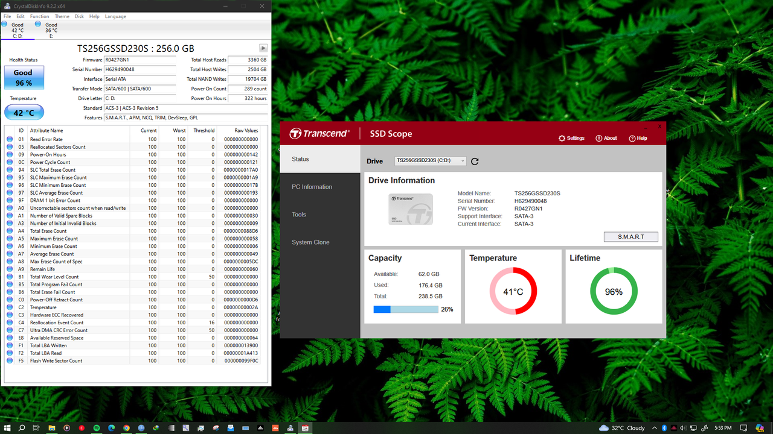Click Power On Hours value 322 hours
The image size is (773, 434).
point(248,99)
